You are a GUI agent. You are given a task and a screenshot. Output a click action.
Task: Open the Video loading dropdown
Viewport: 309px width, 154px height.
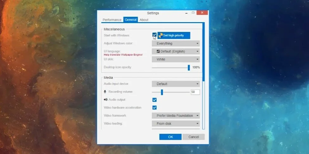pos(176,124)
